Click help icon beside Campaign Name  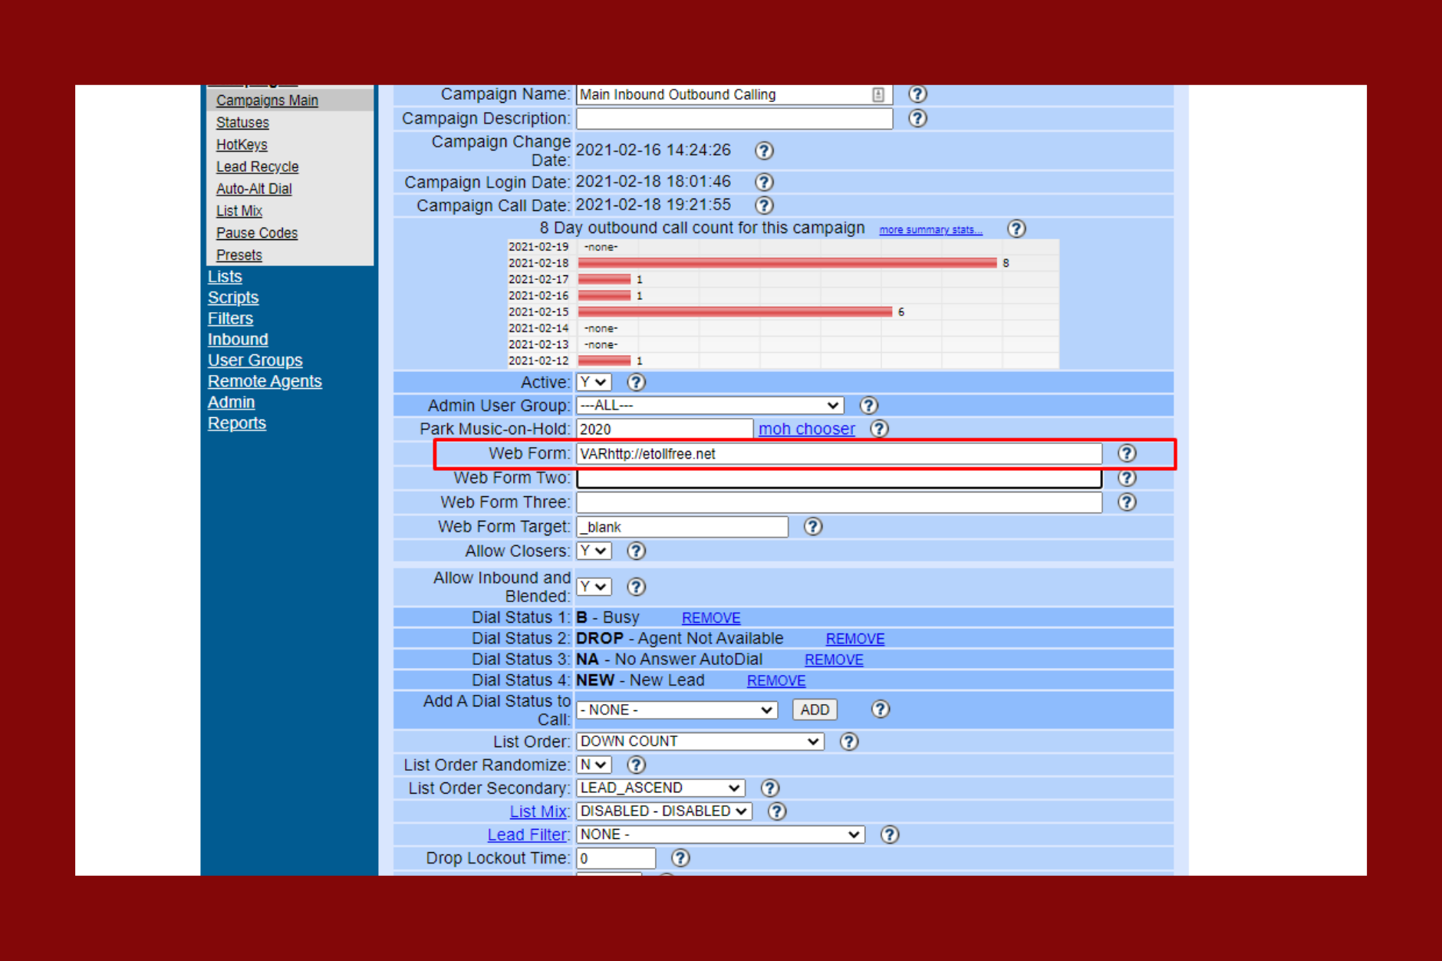(x=917, y=94)
